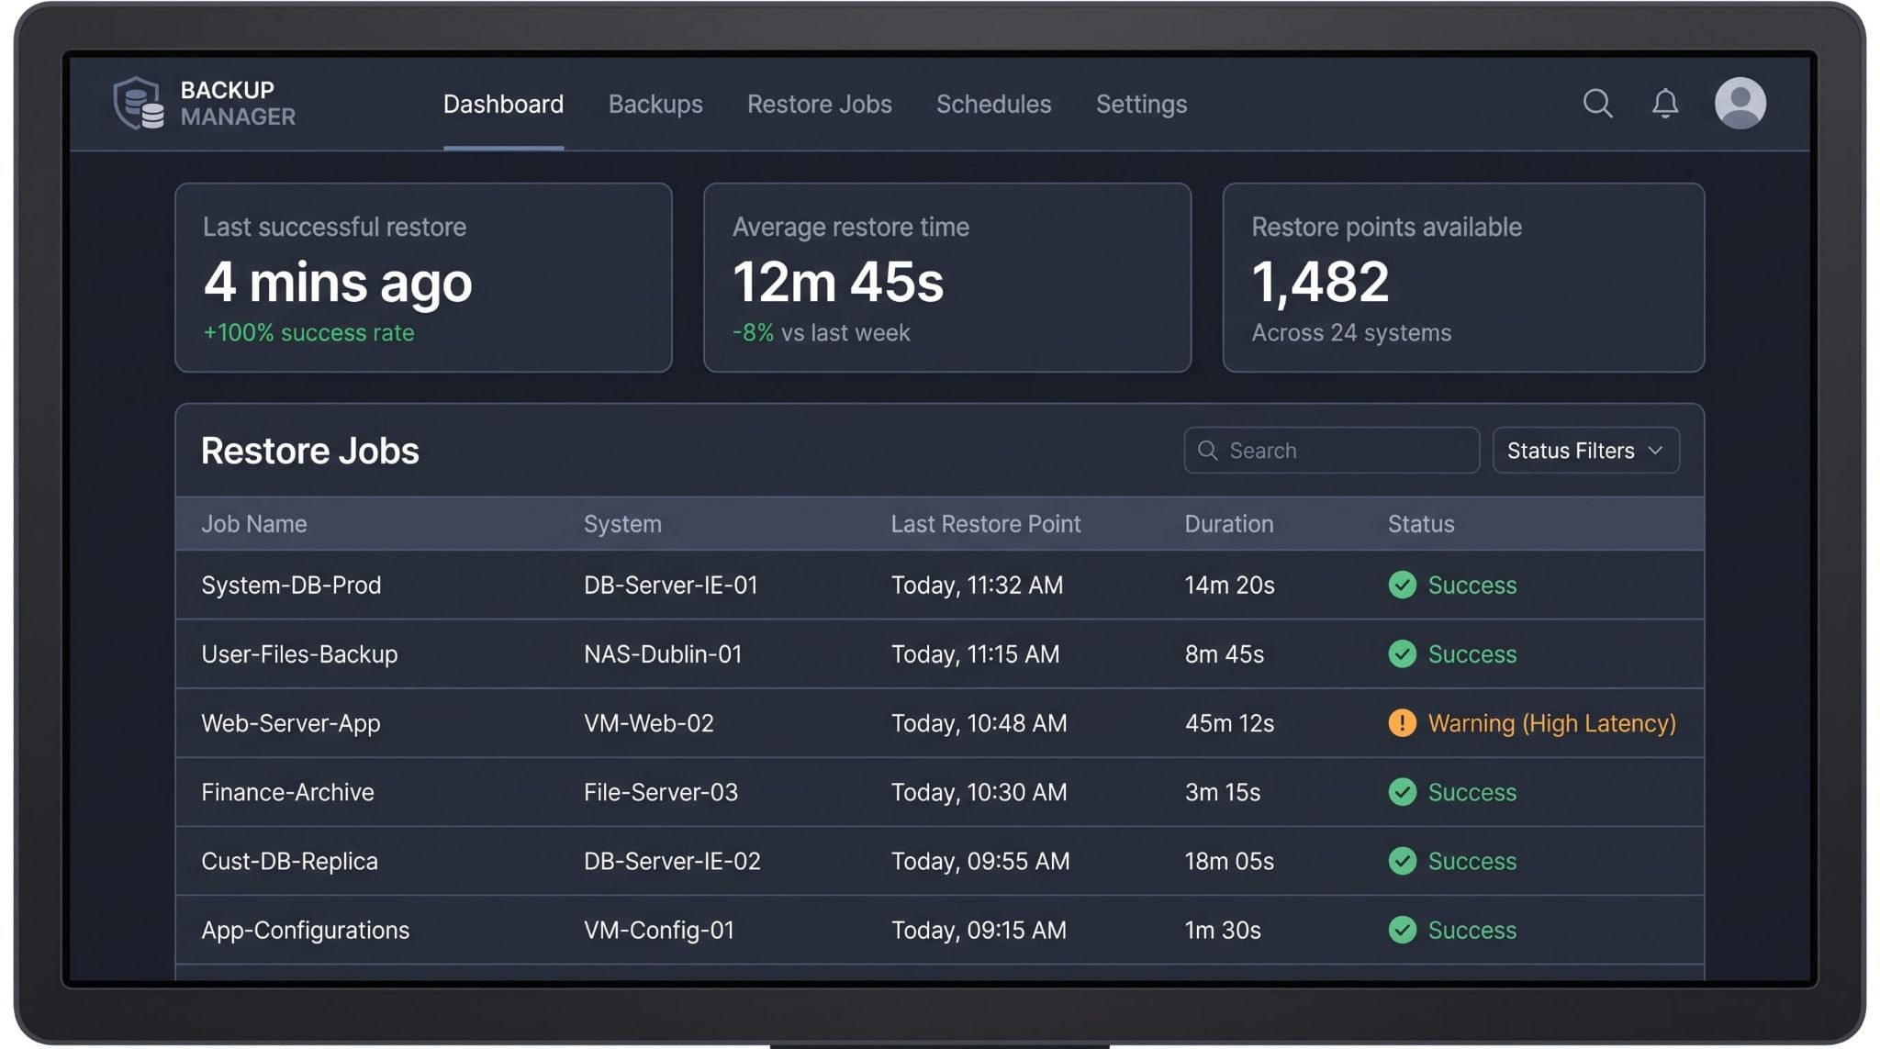Click the success checkmark for User-Files-Backup
The height and width of the screenshot is (1049, 1880).
point(1402,653)
